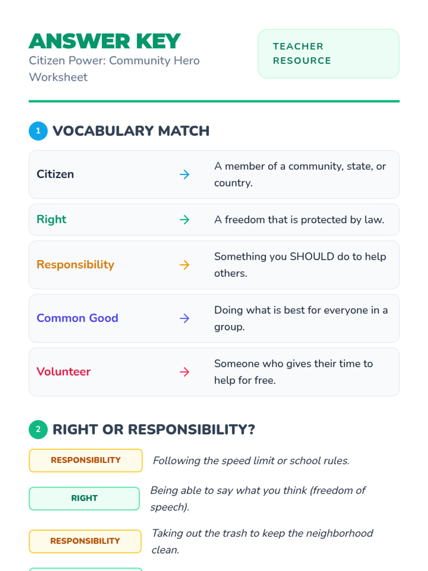
Task: Click the orange arrow beside Responsibility
Action: tap(184, 265)
